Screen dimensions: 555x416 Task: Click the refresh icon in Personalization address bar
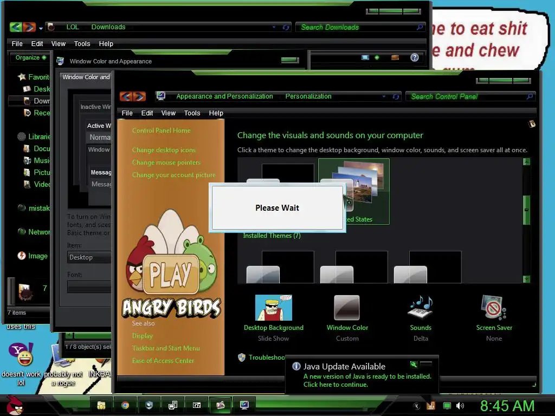coord(396,96)
